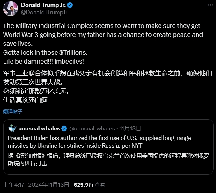Screen dimensions: 216x193
Task: Click the quoted post's Chinese translation text
Action: [108, 160]
